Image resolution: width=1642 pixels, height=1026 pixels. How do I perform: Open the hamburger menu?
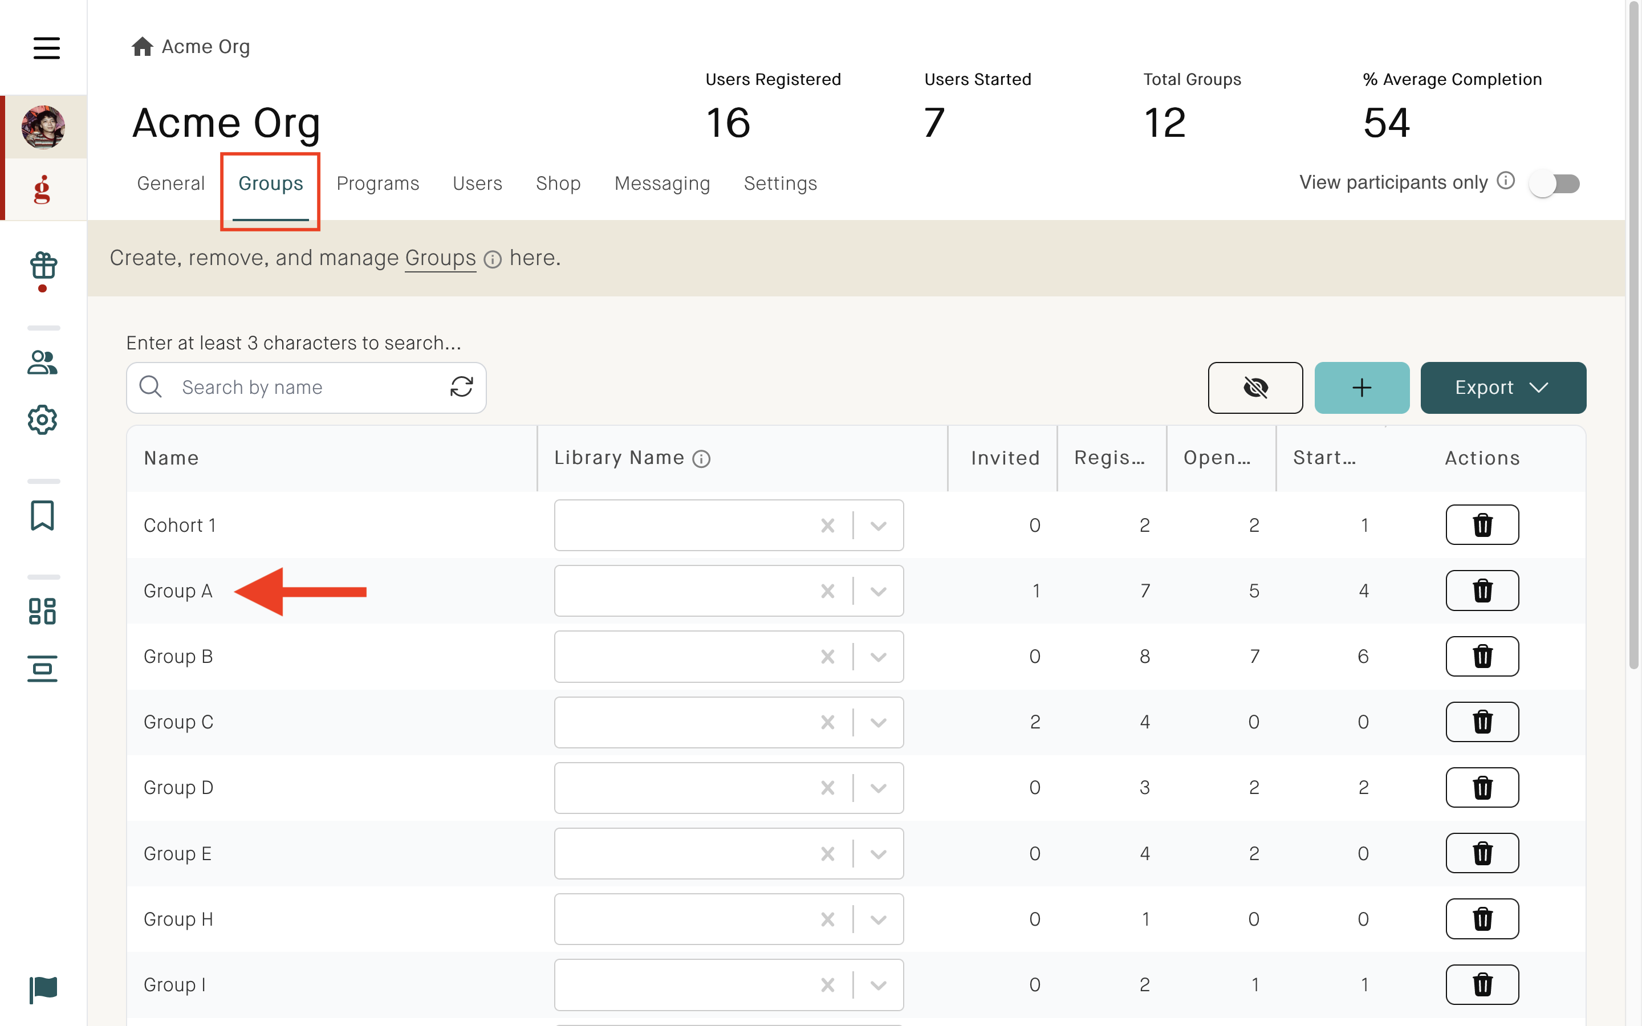pyautogui.click(x=46, y=47)
